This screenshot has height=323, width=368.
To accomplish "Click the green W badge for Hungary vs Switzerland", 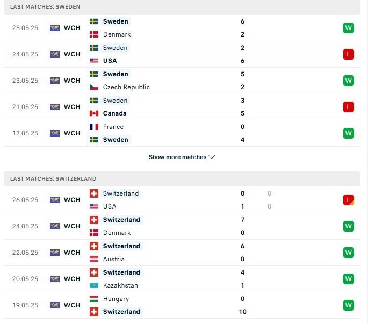I will pos(349,305).
